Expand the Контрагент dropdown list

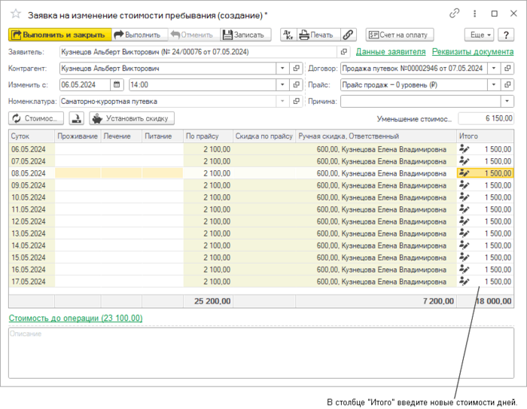[282, 68]
